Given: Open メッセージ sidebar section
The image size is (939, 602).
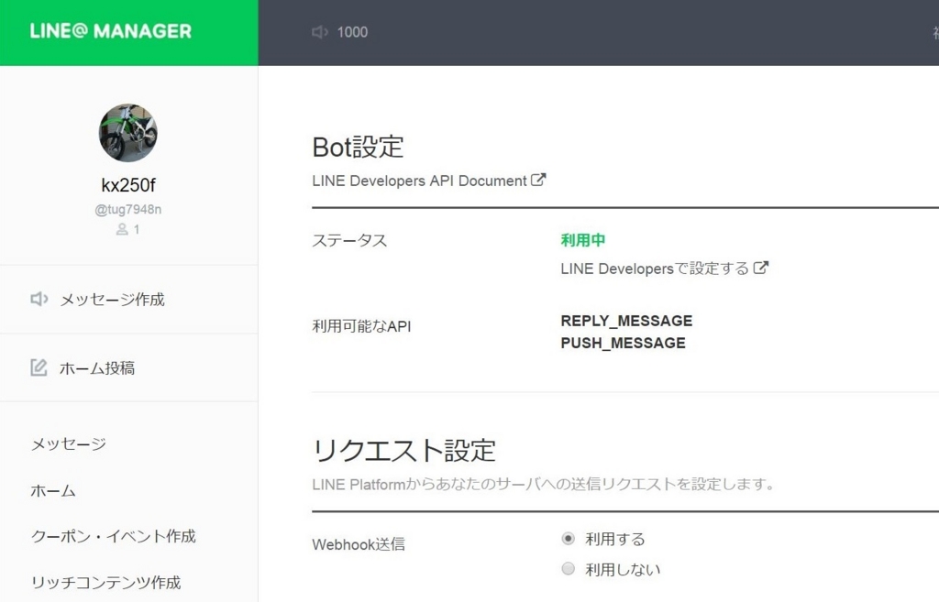Looking at the screenshot, I should click(68, 444).
